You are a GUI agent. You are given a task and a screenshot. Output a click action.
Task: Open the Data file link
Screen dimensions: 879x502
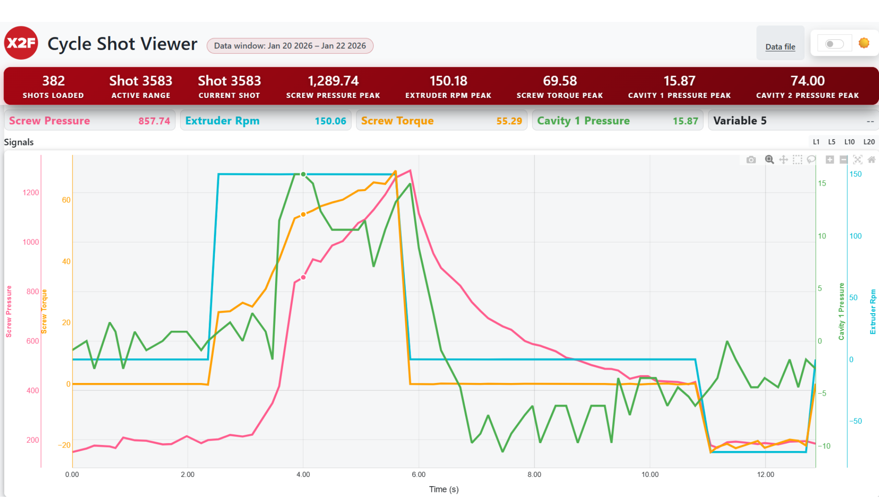[x=780, y=47]
